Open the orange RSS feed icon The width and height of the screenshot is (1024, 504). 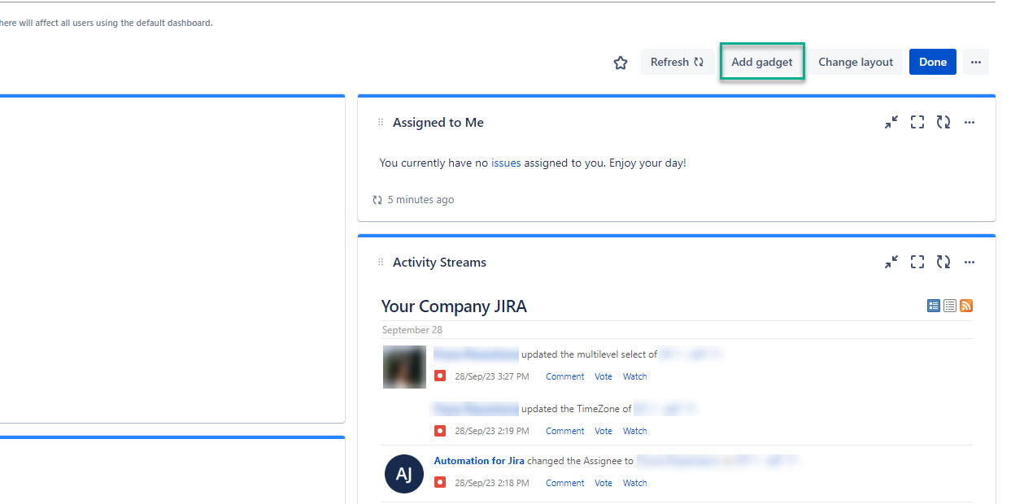tap(966, 306)
